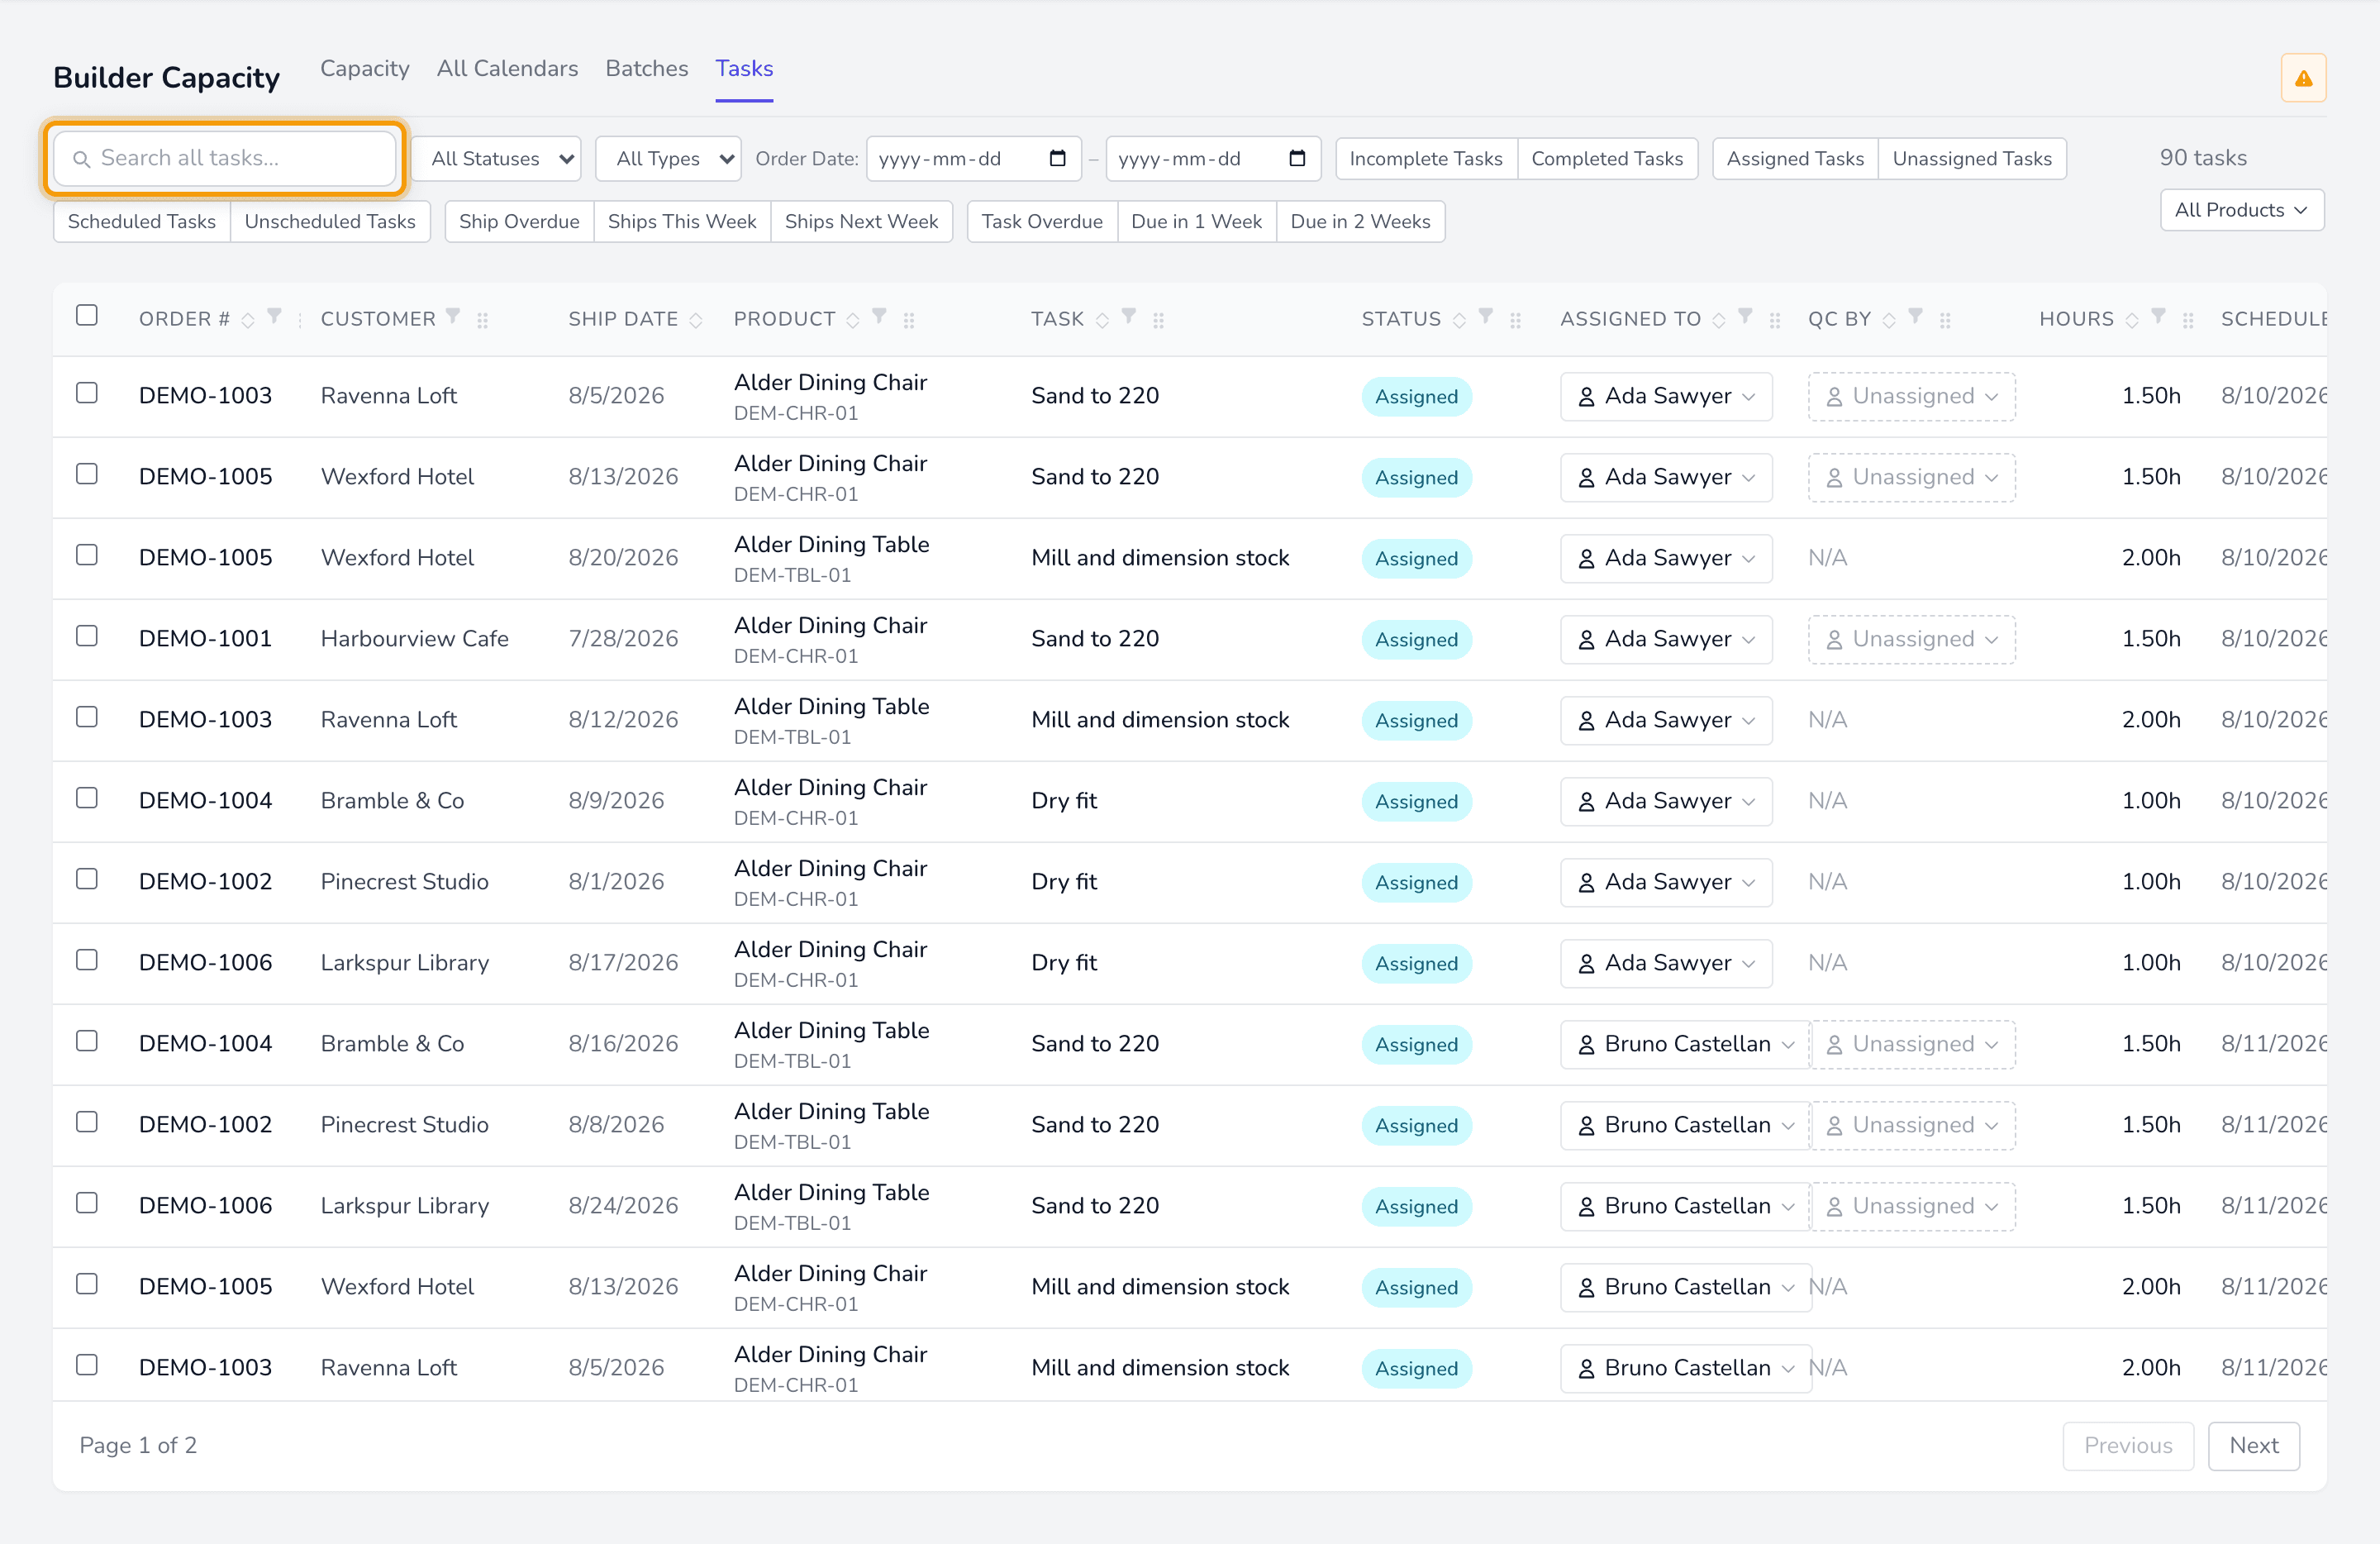Sort the Status column with arrows
Screen dimensions: 2380x1544
pyautogui.click(x=1459, y=320)
